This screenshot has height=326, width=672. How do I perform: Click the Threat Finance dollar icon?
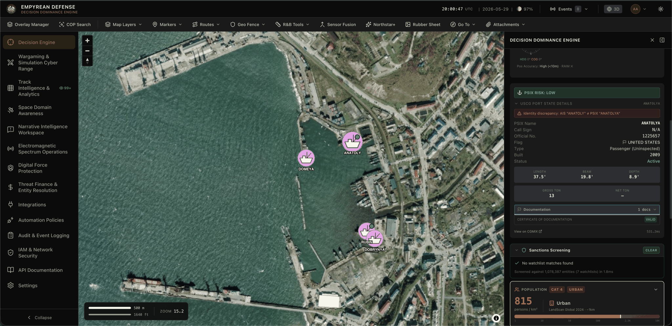pos(10,187)
